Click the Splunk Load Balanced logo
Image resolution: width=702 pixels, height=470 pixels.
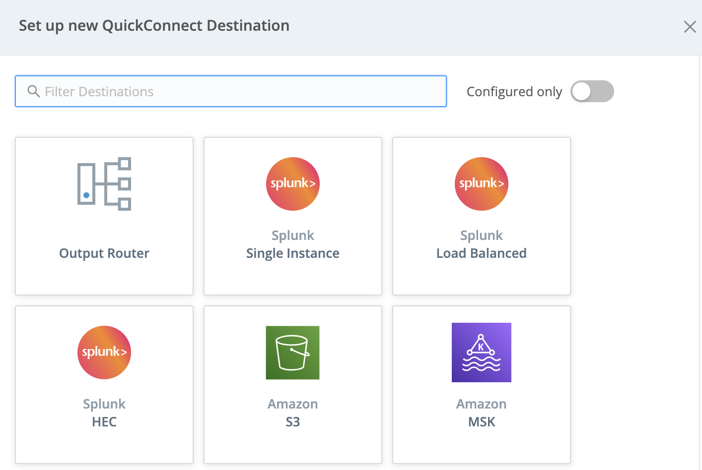(481, 184)
